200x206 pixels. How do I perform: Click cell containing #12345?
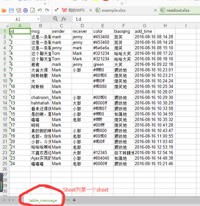point(103,153)
